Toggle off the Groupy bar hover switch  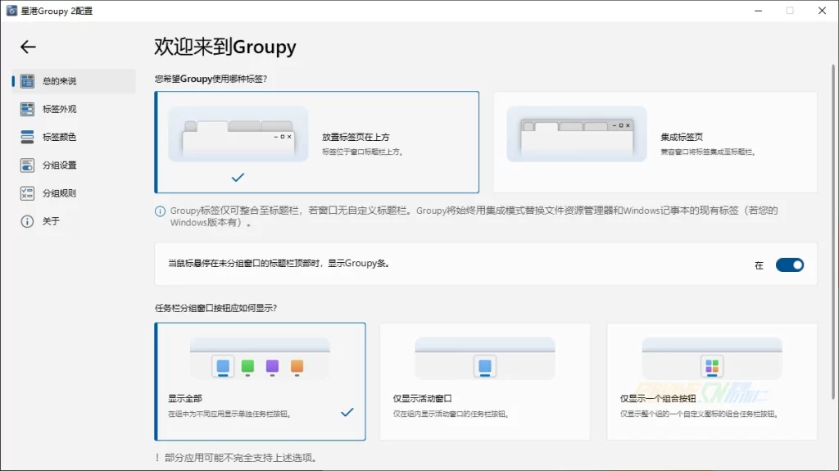click(789, 265)
